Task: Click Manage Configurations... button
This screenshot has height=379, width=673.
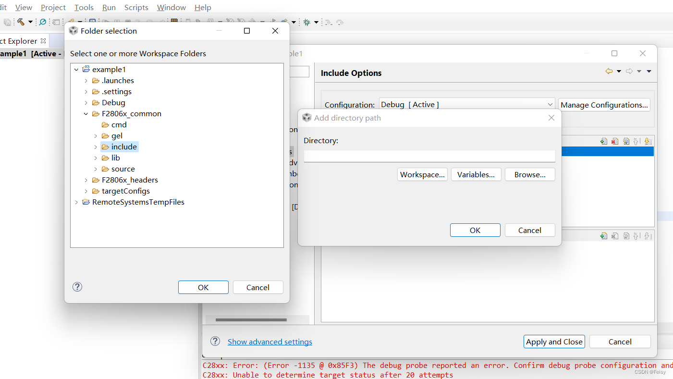Action: (x=604, y=105)
